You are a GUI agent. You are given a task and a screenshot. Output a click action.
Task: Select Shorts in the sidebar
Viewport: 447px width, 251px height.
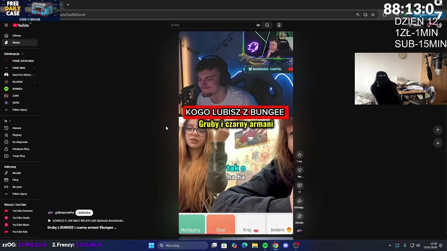point(20,43)
